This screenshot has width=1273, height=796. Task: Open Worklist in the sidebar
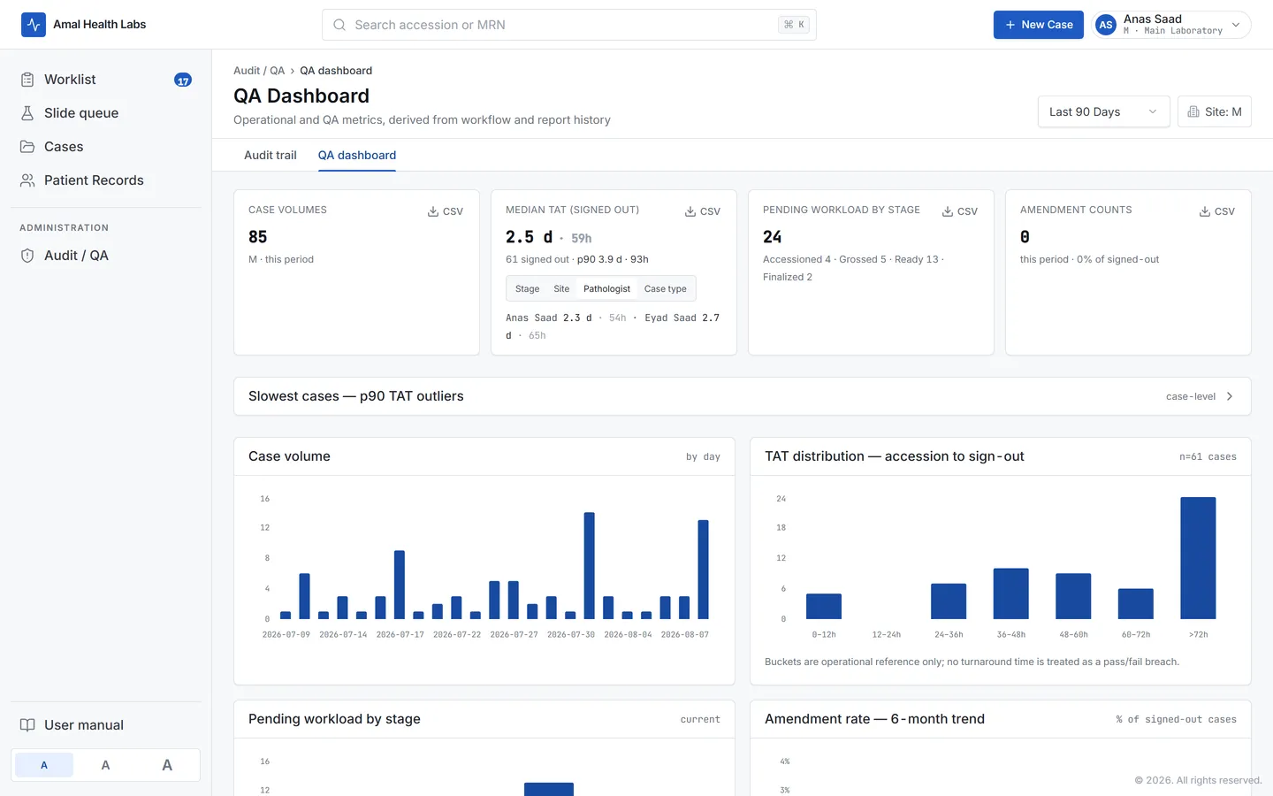pos(106,80)
